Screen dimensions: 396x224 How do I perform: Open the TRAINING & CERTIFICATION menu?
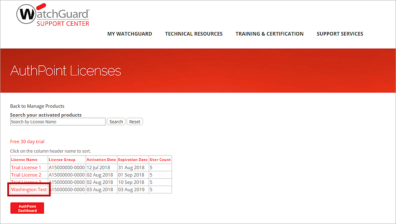click(269, 34)
